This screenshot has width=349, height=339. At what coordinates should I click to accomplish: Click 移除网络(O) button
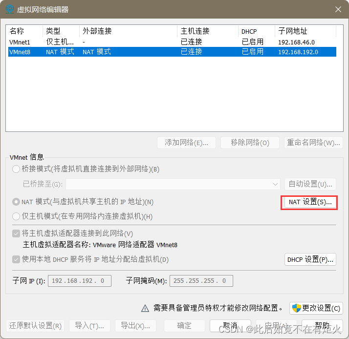[x=250, y=142]
